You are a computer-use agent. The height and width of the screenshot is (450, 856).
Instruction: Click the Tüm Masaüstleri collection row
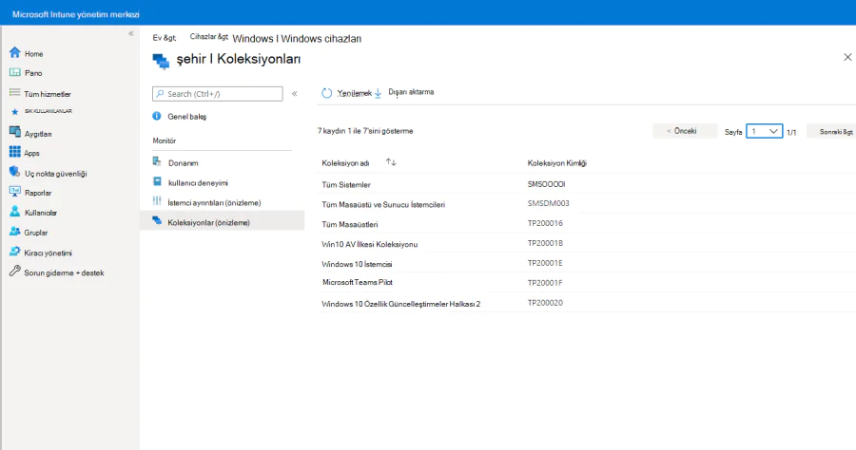coord(586,223)
